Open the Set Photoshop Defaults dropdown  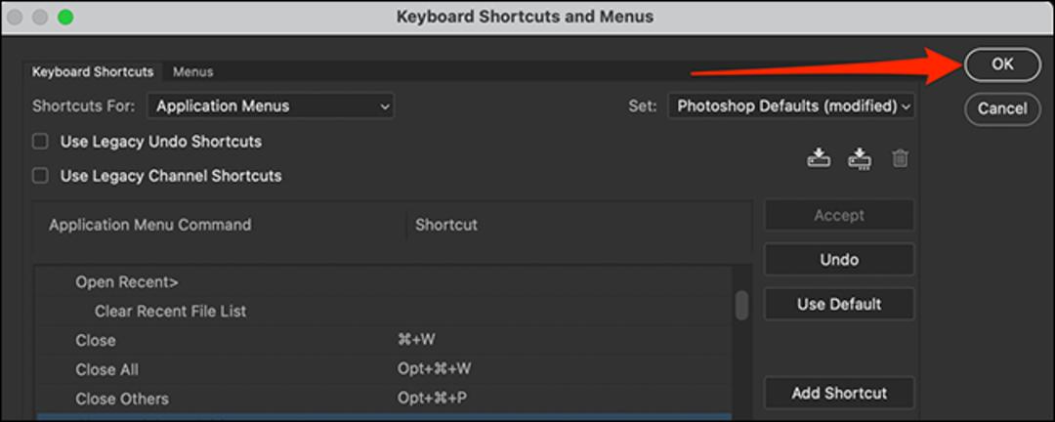(x=791, y=105)
